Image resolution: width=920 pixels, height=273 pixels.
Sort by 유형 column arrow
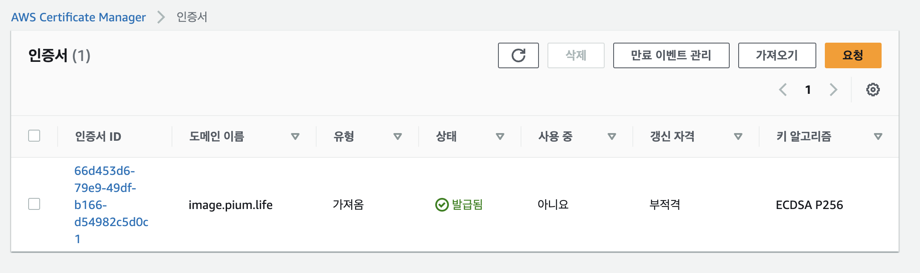click(x=397, y=136)
